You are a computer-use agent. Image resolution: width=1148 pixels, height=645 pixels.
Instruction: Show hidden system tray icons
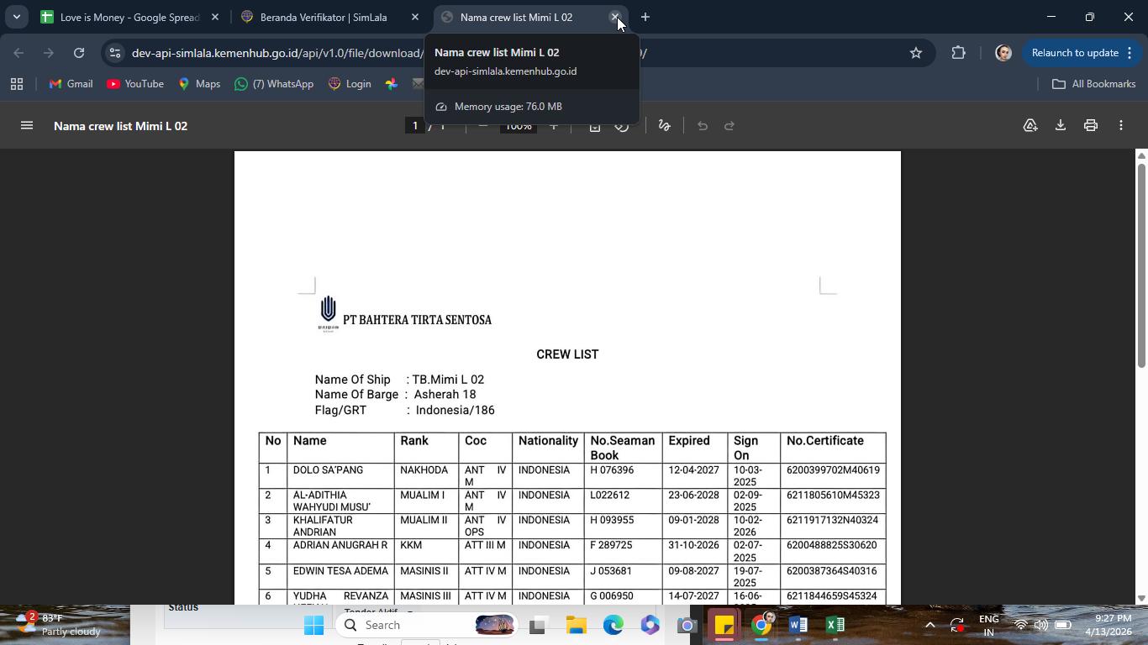pos(929,626)
